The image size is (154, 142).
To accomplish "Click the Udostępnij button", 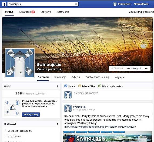I will pos(134,68).
